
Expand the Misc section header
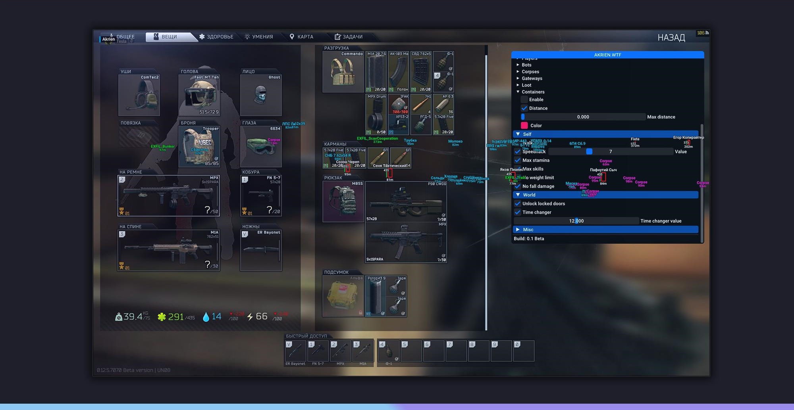[x=605, y=230]
